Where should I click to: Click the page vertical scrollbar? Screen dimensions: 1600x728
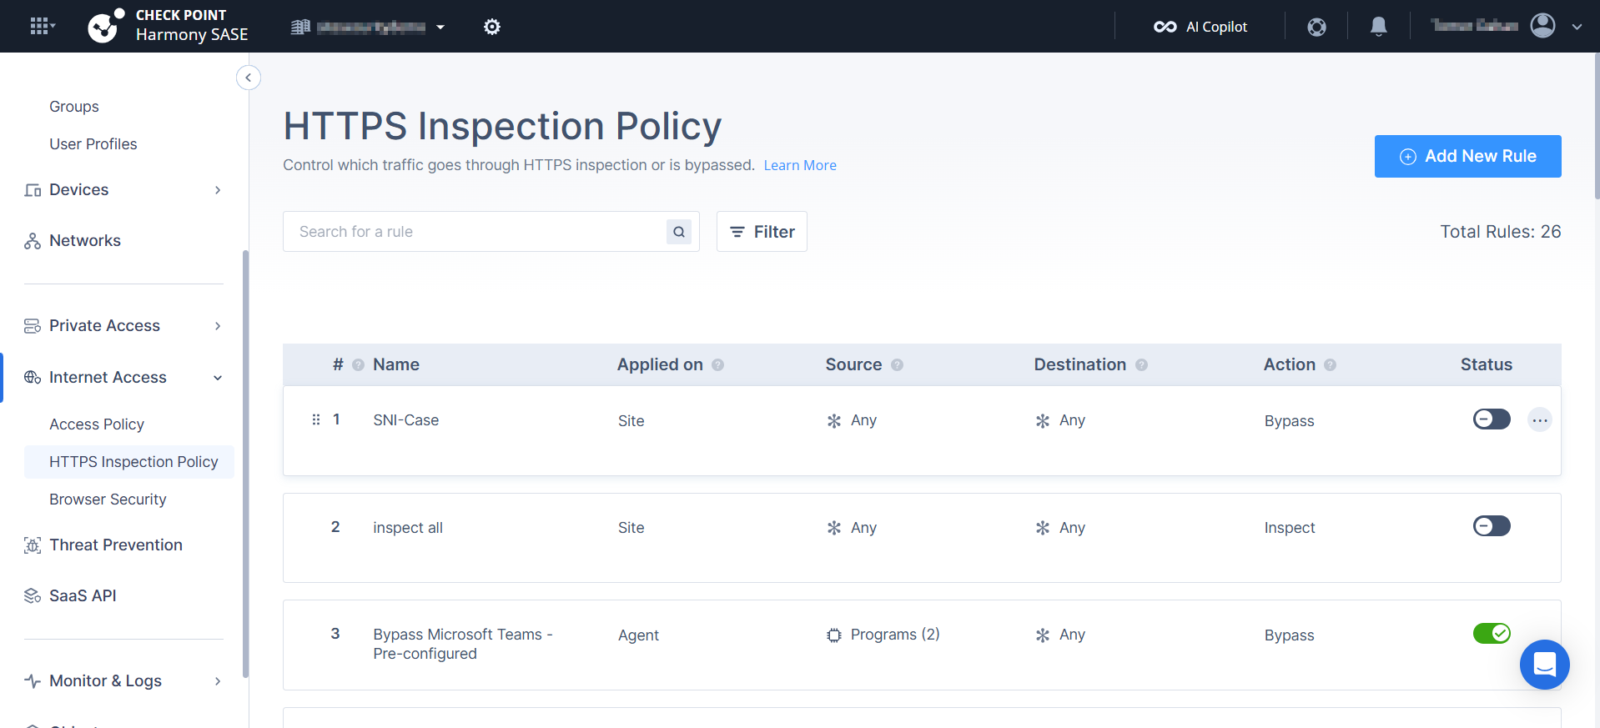pyautogui.click(x=1597, y=125)
